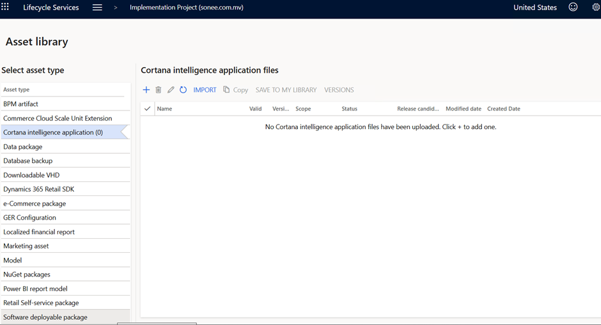
Task: Open the settings gear icon
Action: pyautogui.click(x=596, y=7)
